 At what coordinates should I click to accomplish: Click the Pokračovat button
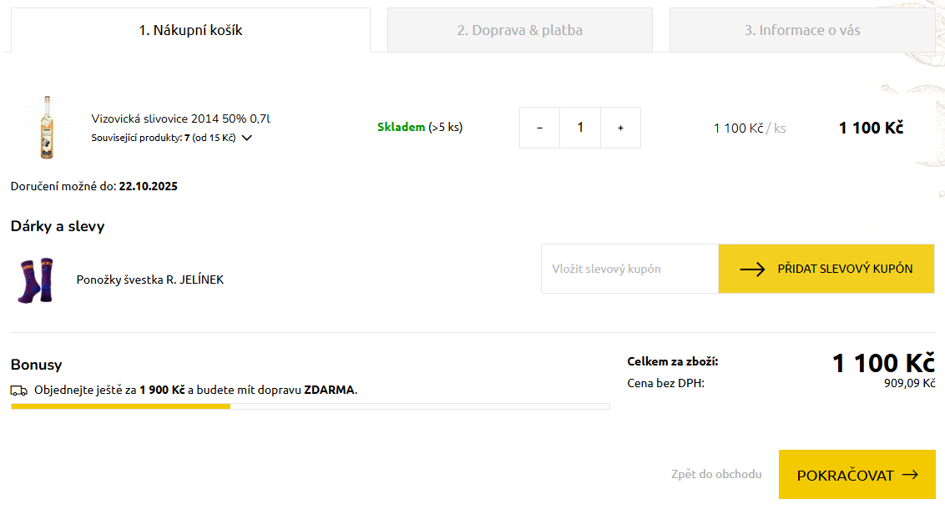(x=857, y=475)
